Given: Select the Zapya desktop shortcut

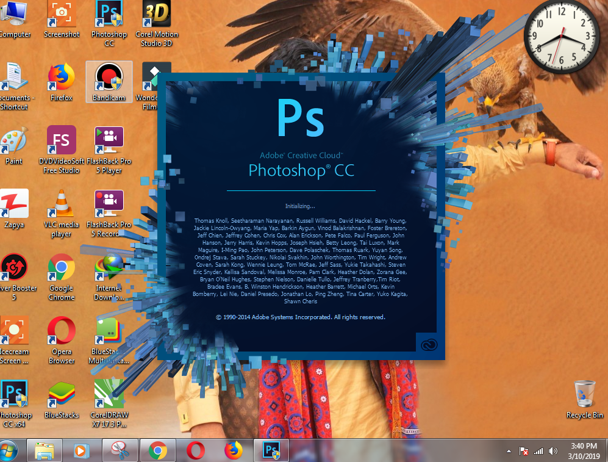Looking at the screenshot, I should 14,209.
